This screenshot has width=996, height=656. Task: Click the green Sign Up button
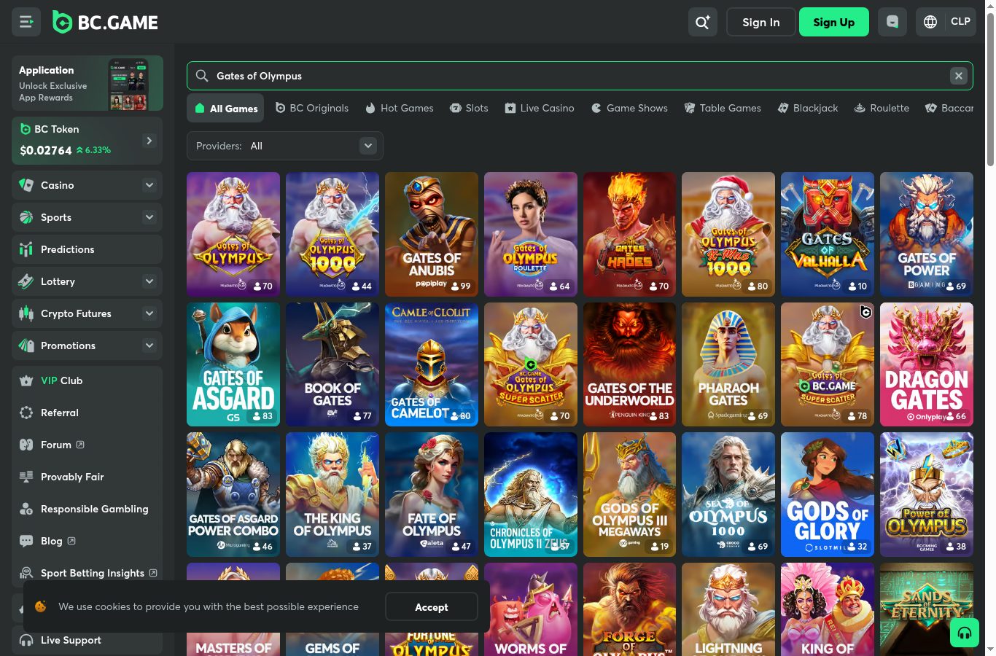point(834,22)
